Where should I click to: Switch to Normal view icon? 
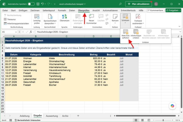[x=136, y=120]
